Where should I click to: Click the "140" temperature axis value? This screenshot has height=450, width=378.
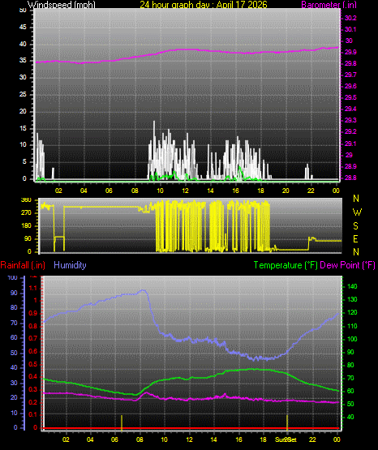pyautogui.click(x=352, y=286)
